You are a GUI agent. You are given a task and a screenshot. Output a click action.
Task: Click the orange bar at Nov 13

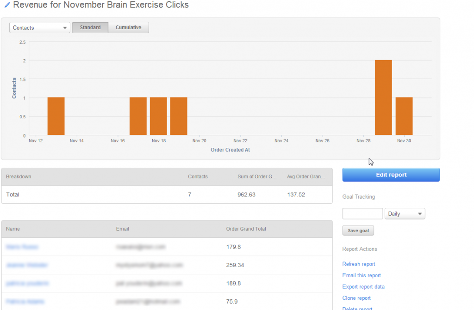click(x=56, y=116)
